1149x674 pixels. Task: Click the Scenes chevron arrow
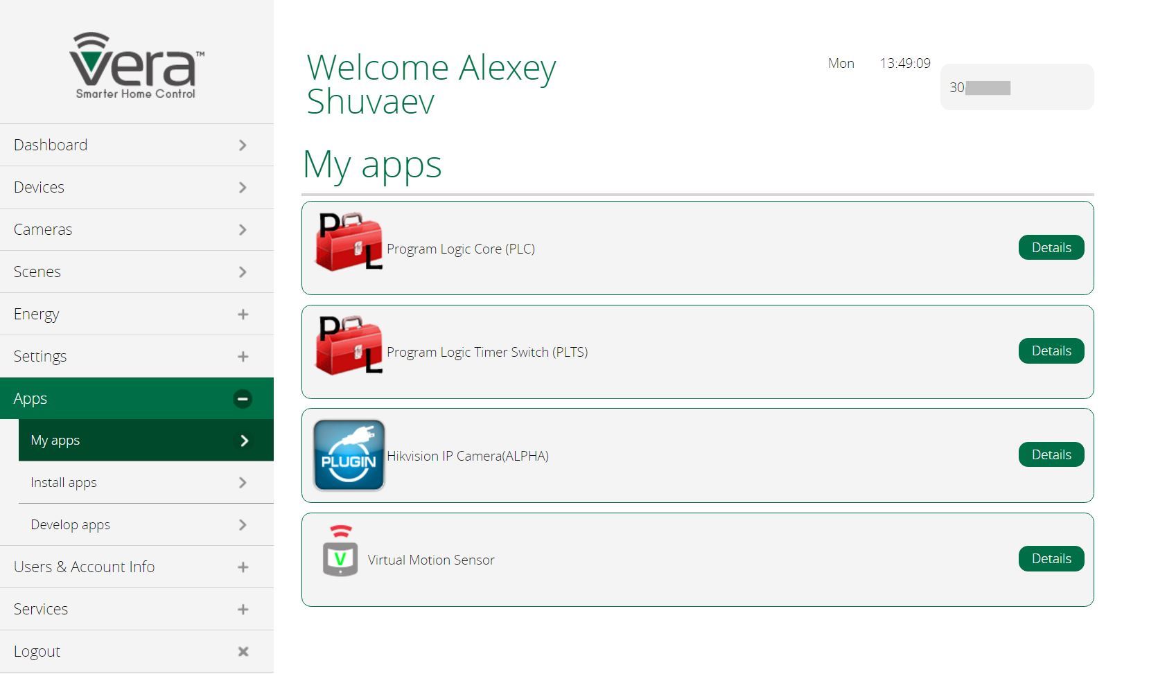(243, 272)
